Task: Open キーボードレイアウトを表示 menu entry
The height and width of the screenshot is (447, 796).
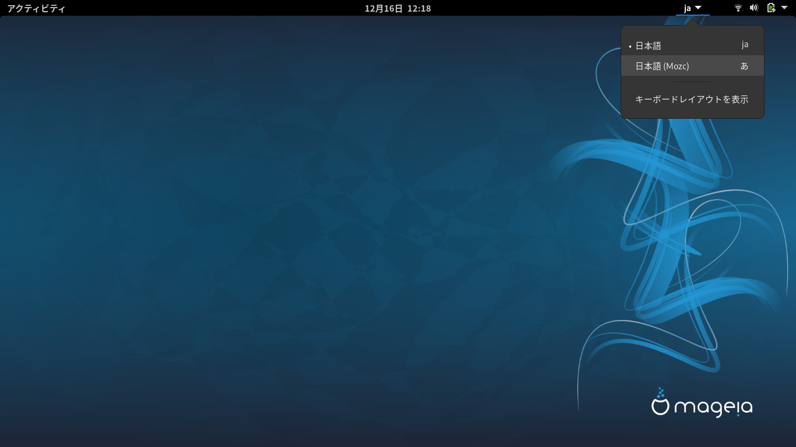Action: point(692,100)
